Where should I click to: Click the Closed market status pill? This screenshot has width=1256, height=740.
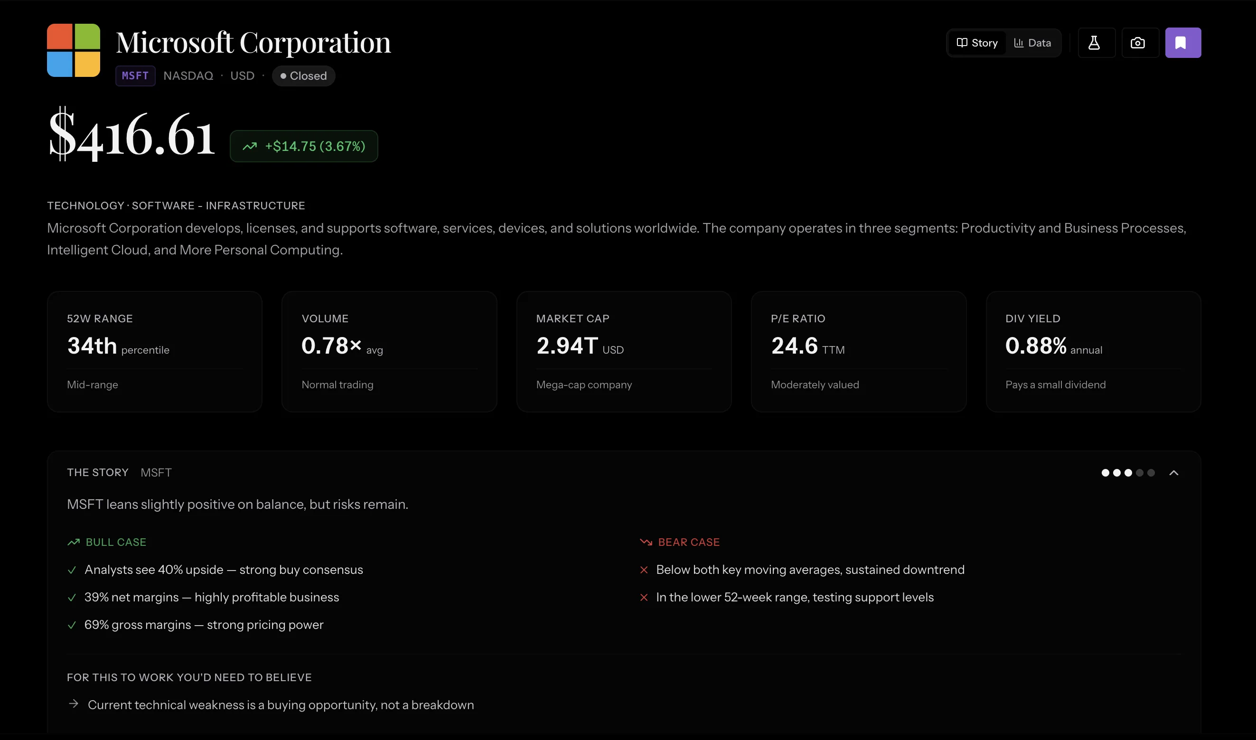coord(303,76)
